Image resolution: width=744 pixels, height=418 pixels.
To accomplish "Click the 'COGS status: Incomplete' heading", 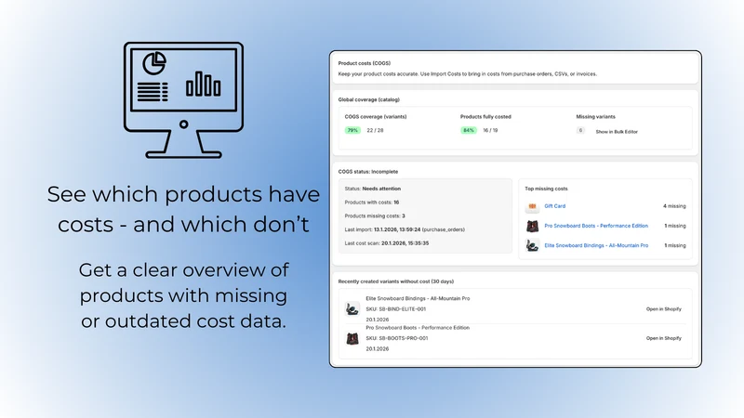I will click(367, 172).
